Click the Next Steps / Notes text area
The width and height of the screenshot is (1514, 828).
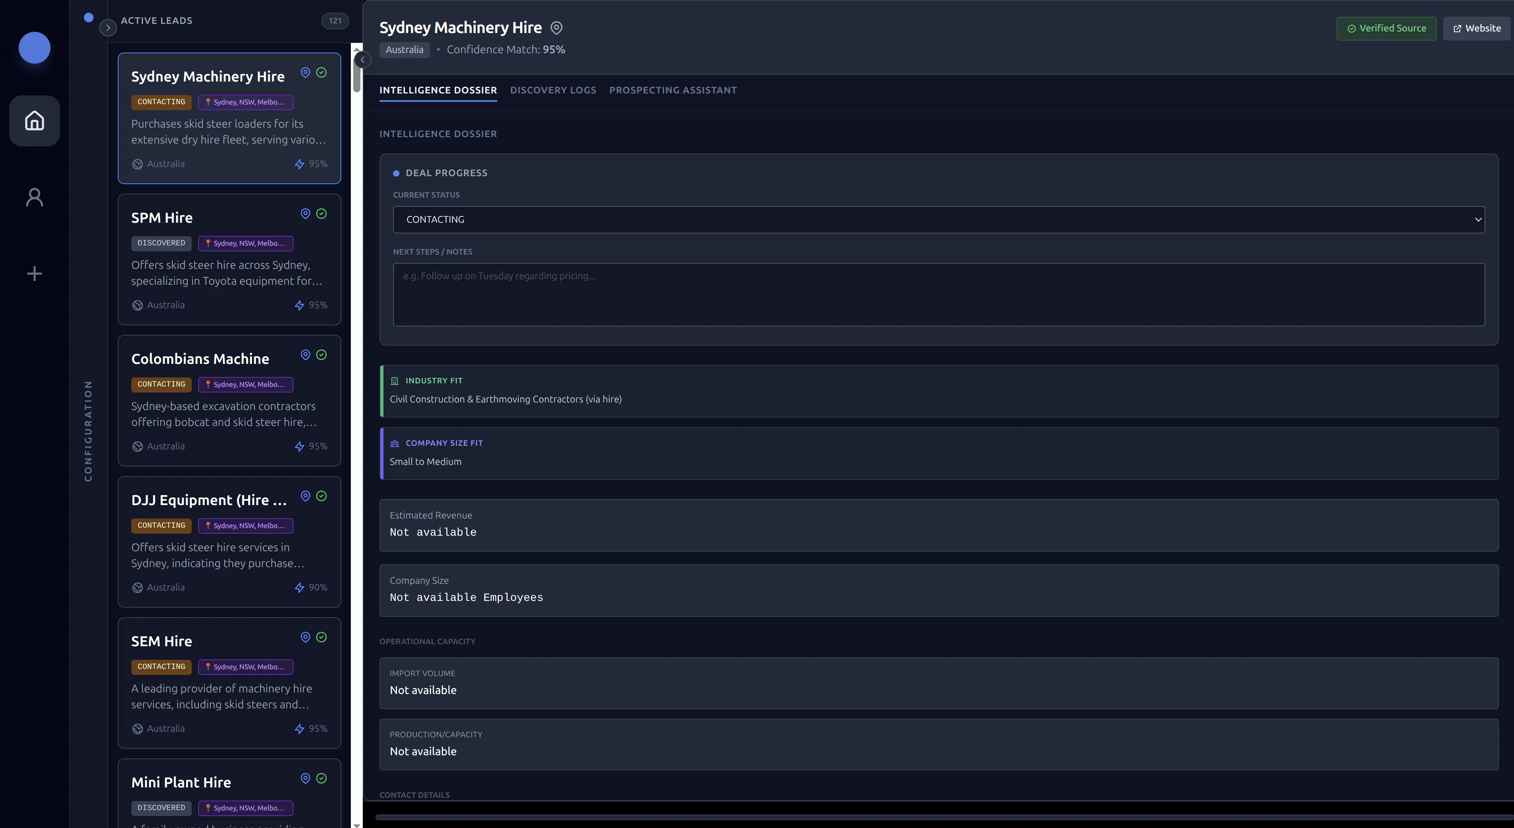coord(939,294)
